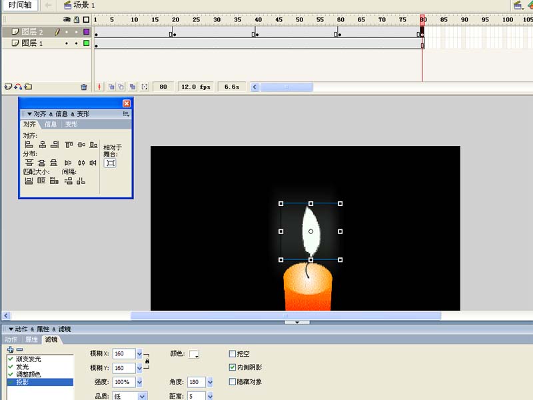Click match width icon
The height and width of the screenshot is (400, 533).
point(29,181)
